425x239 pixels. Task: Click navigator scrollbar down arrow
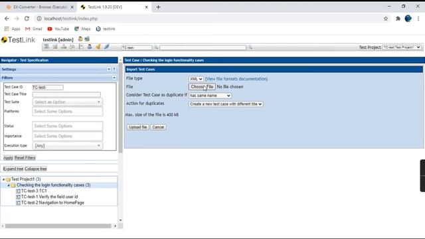tap(120, 220)
